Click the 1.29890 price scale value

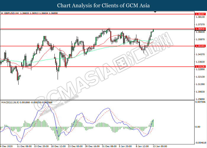[200, 99]
